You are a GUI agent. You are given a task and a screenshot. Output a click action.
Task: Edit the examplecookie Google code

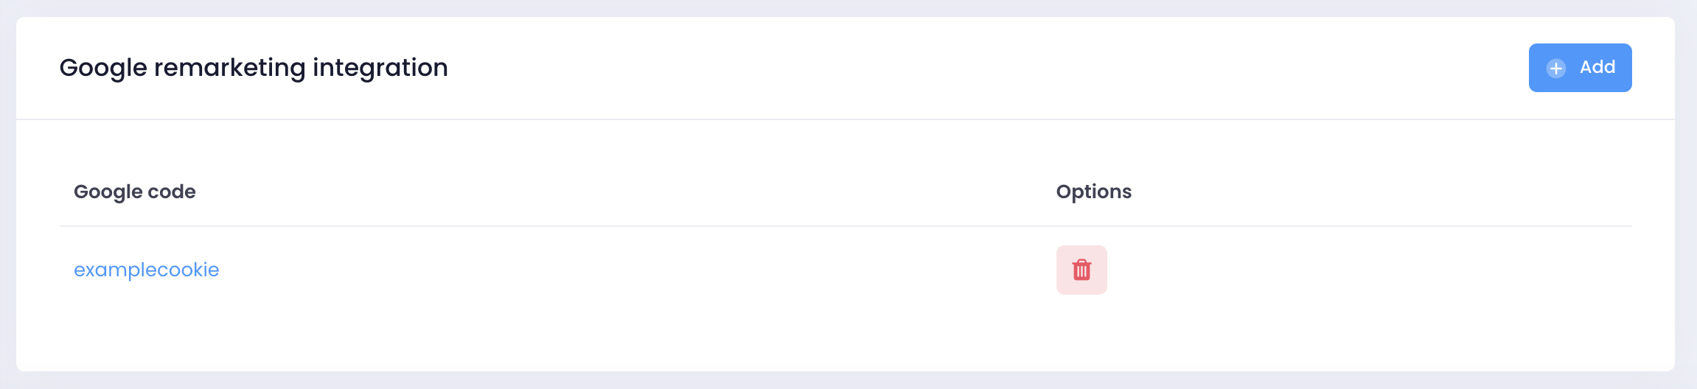coord(147,270)
